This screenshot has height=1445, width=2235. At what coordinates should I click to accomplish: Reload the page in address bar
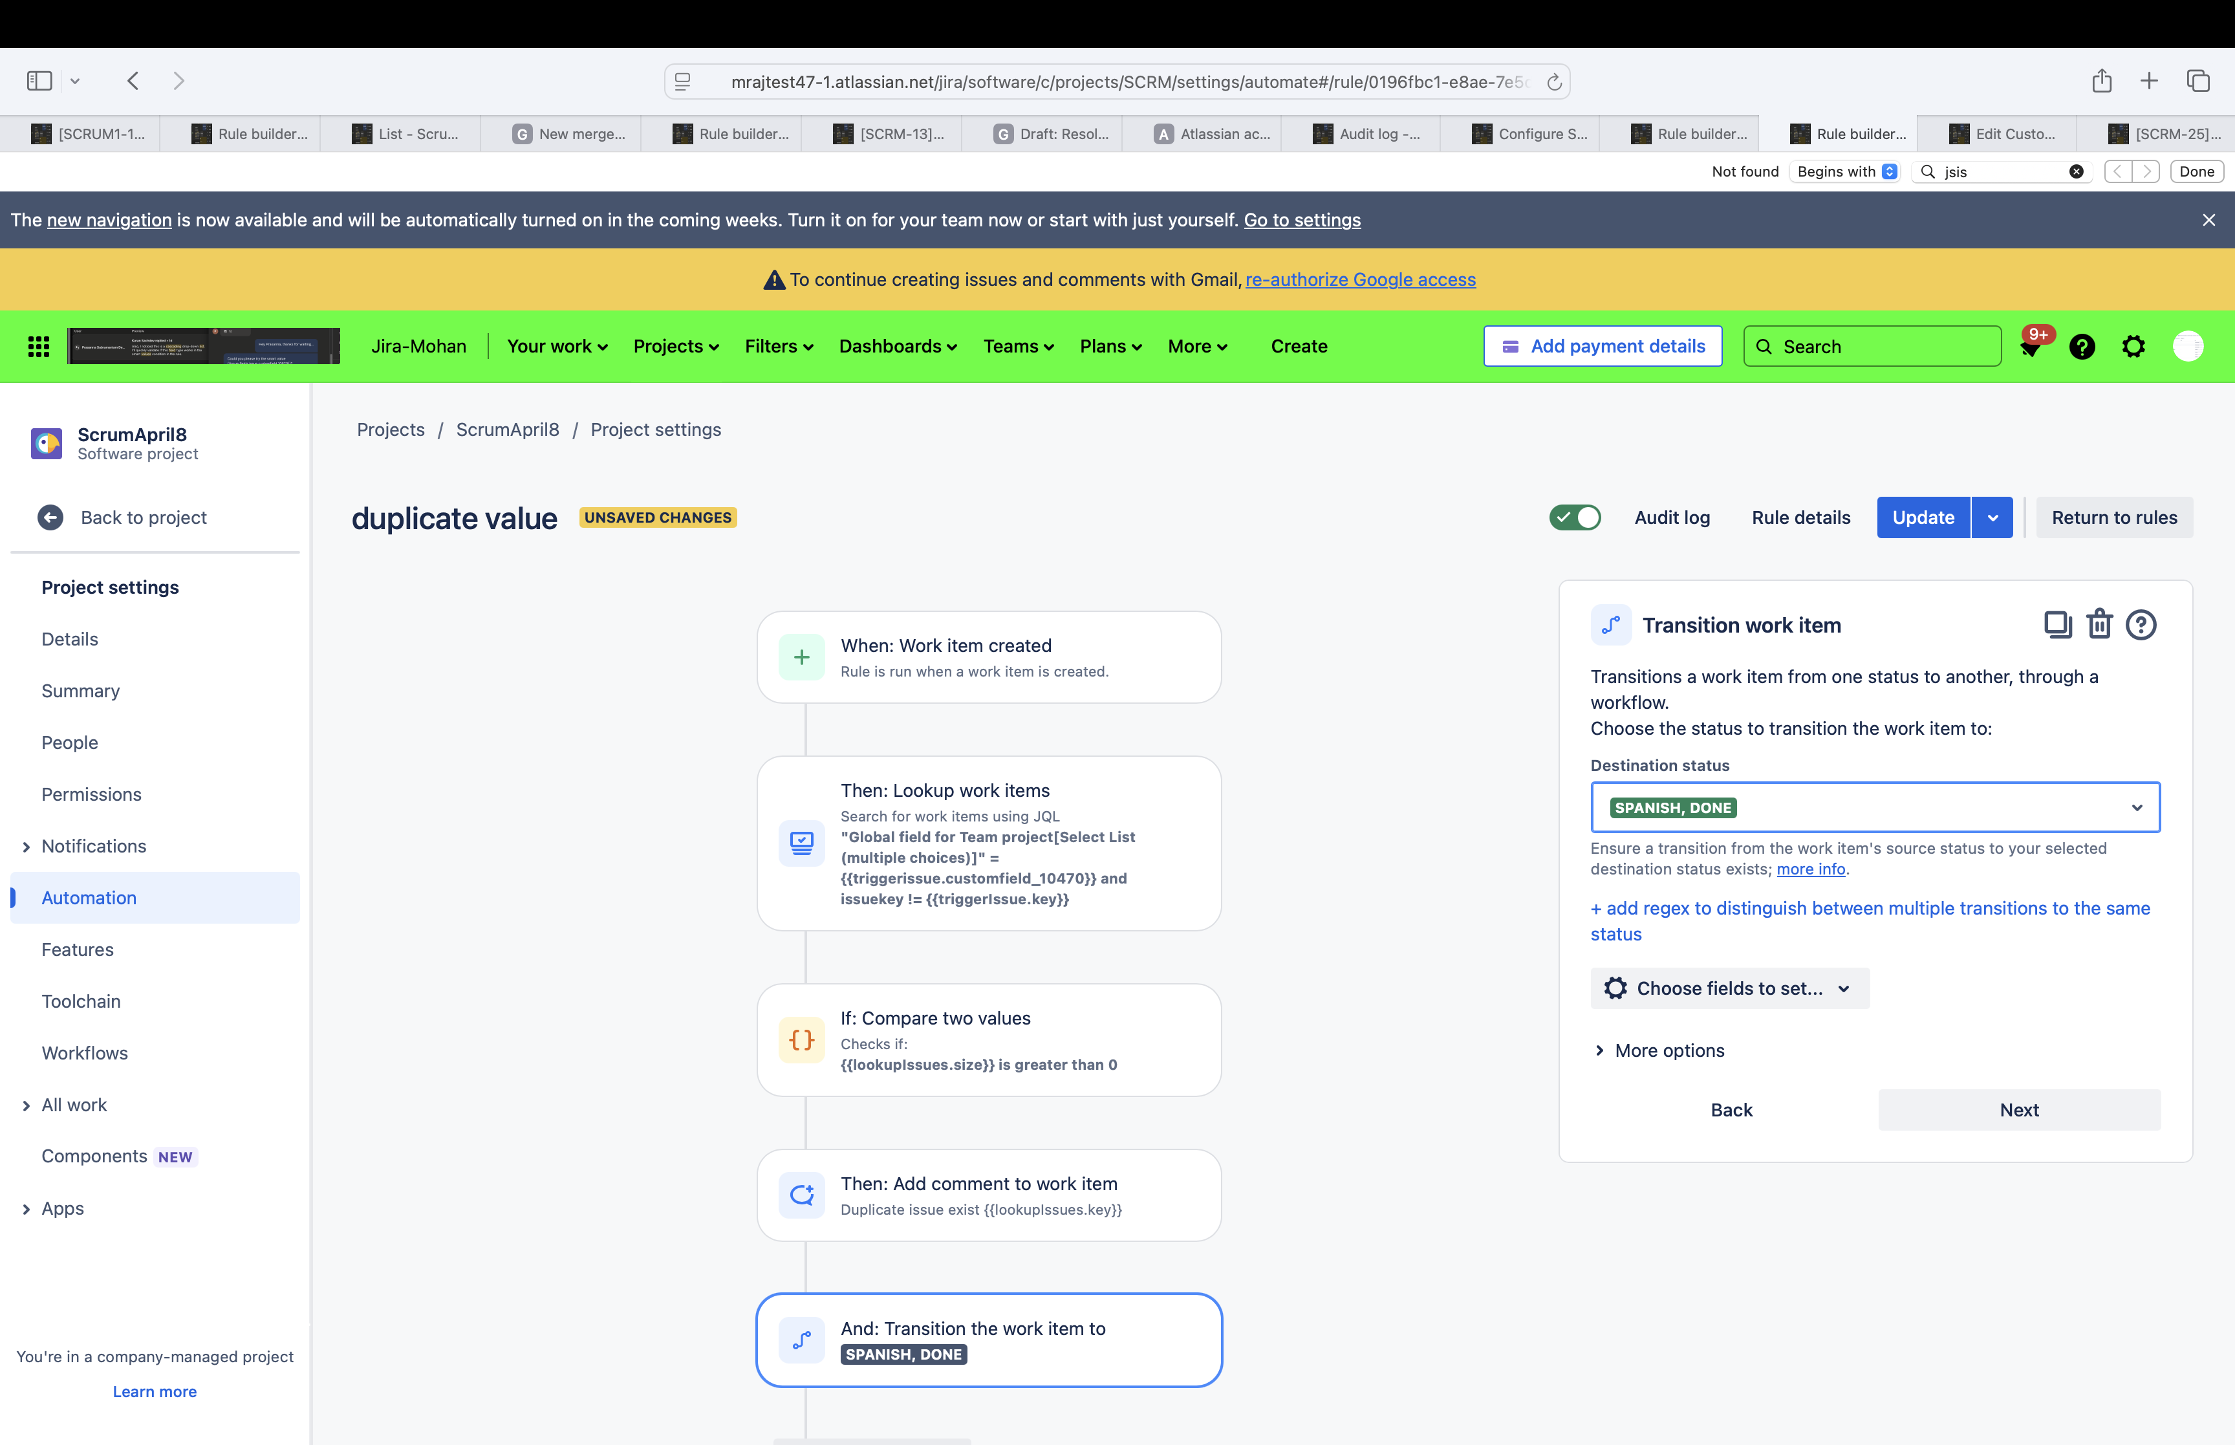1554,81
